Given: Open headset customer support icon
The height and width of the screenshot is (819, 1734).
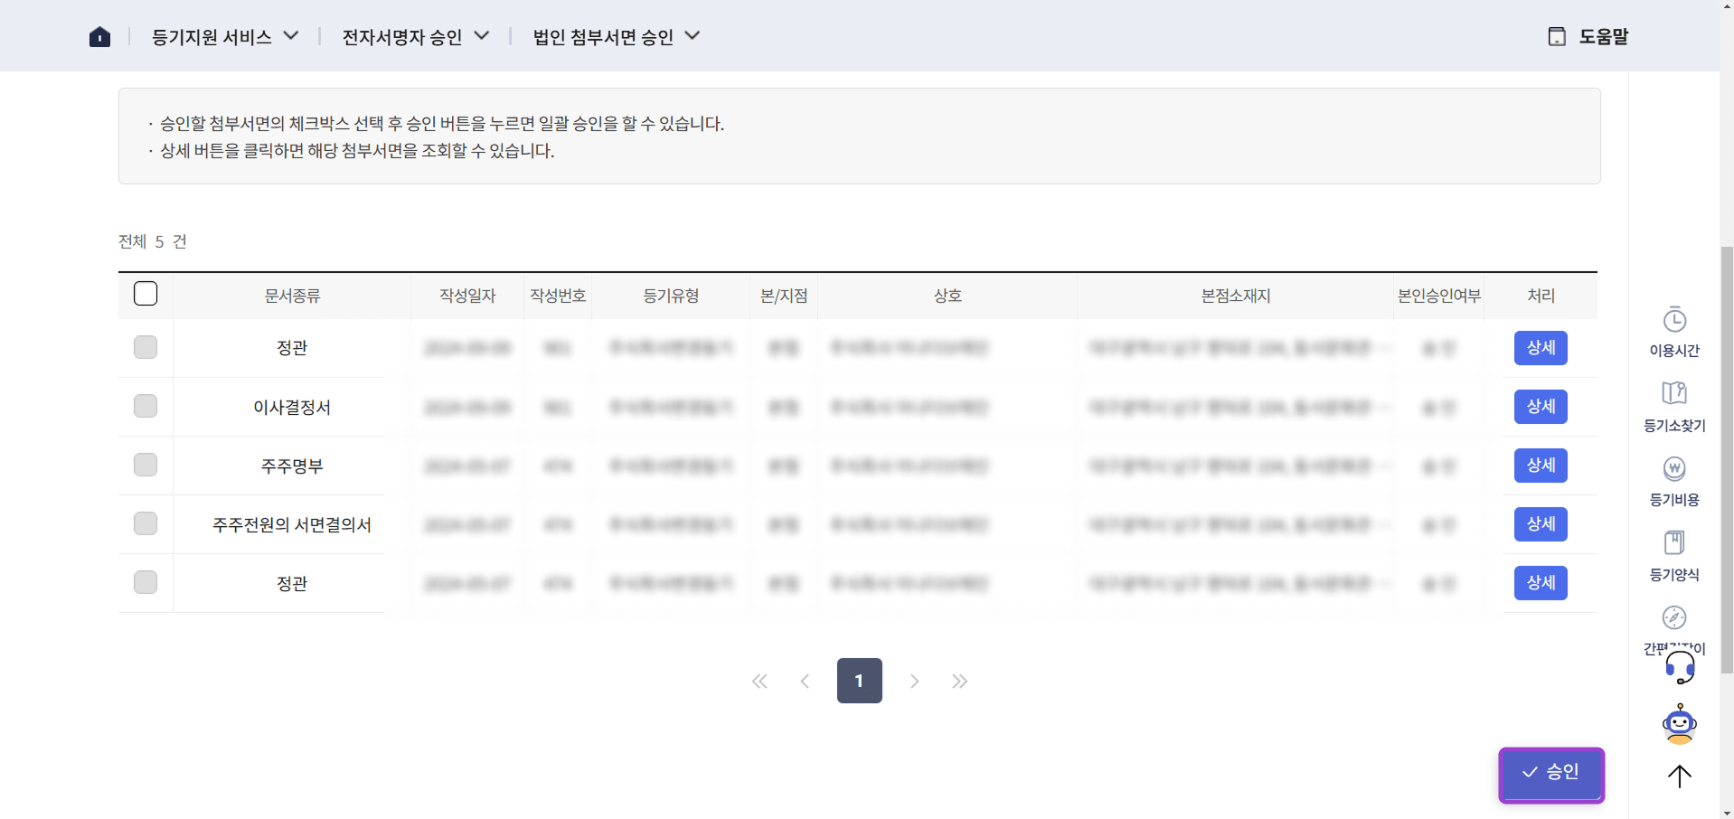Looking at the screenshot, I should [x=1680, y=668].
